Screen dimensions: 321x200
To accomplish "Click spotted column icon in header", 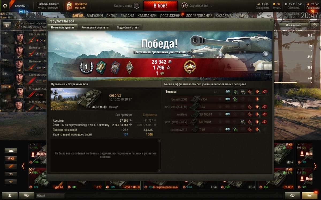I will tap(228, 92).
